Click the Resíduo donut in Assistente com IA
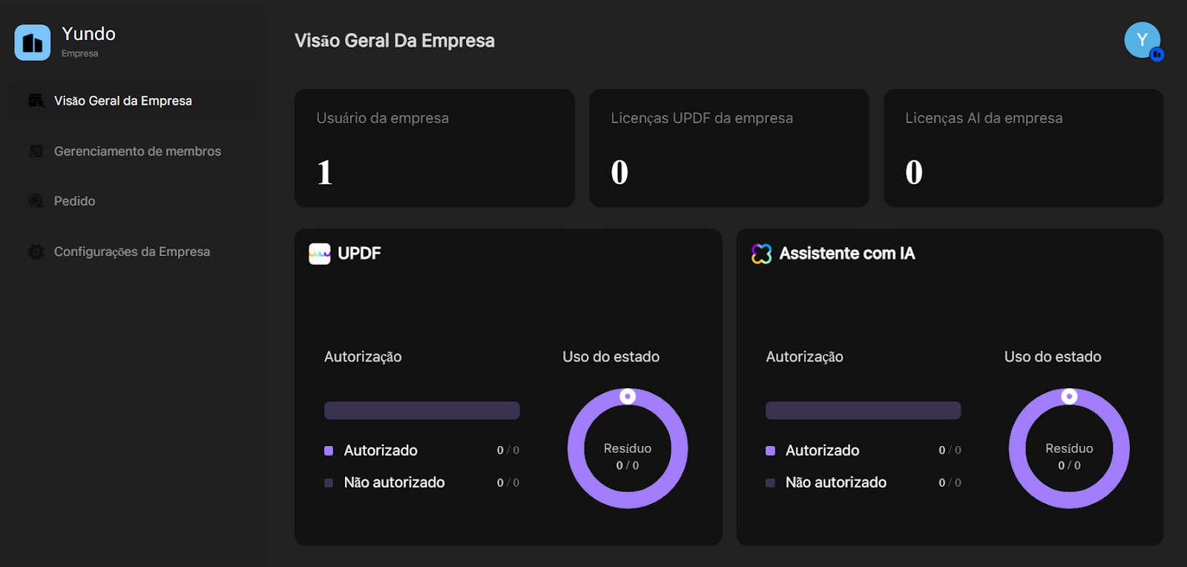1187x567 pixels. pyautogui.click(x=1068, y=448)
